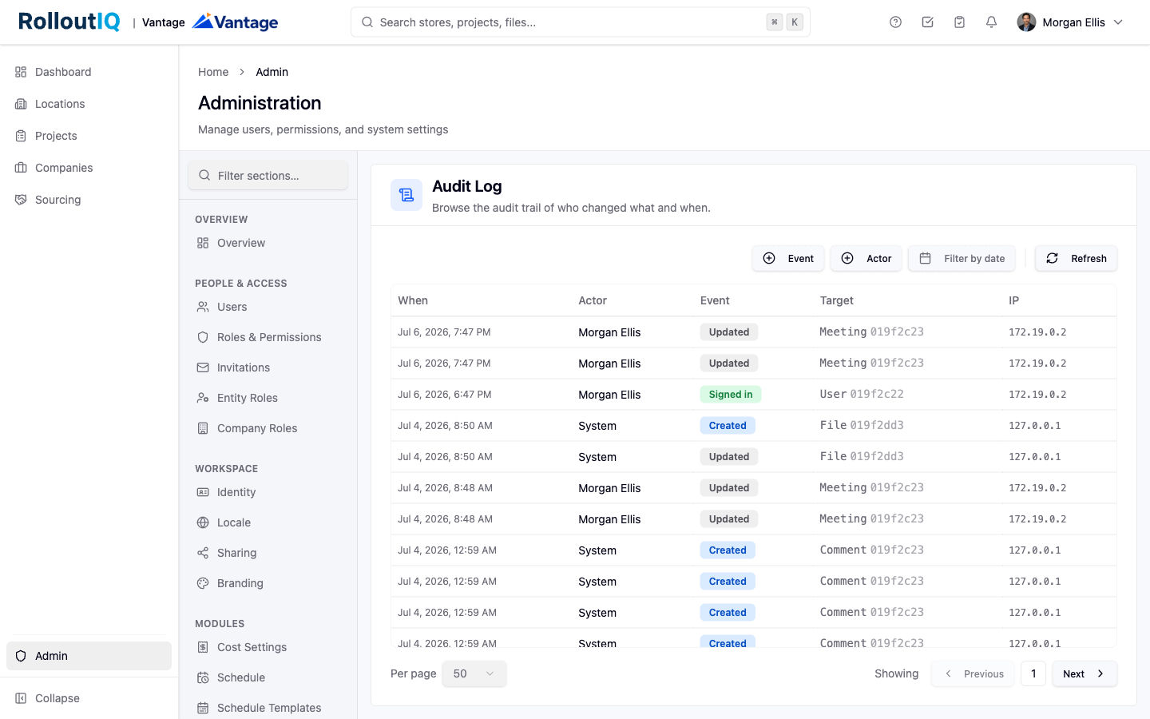Click the Target column header

[x=836, y=300]
